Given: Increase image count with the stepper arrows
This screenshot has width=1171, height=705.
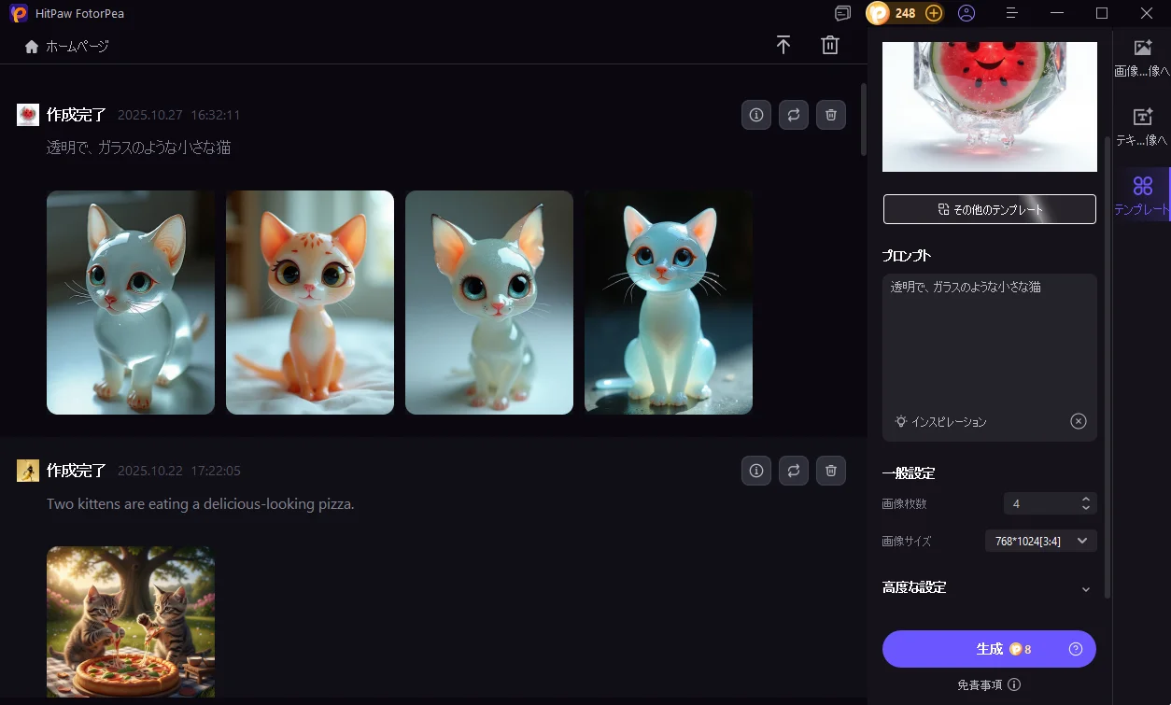Looking at the screenshot, I should coord(1084,499).
